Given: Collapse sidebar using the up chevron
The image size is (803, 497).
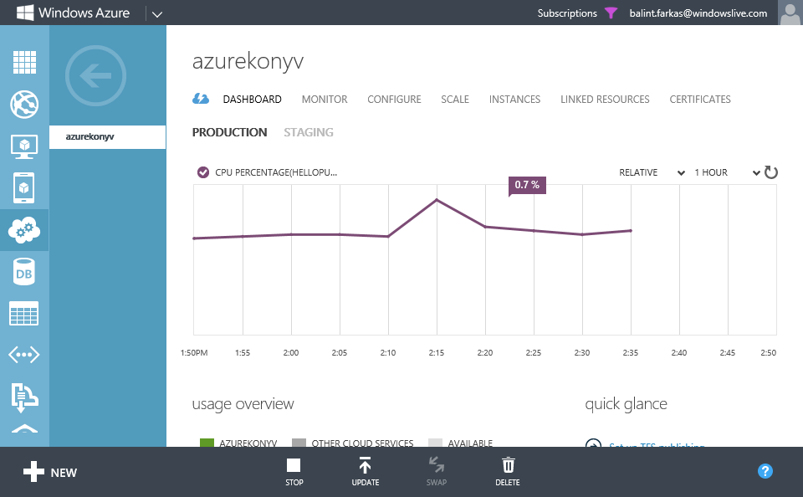Looking at the screenshot, I should click(24, 429).
